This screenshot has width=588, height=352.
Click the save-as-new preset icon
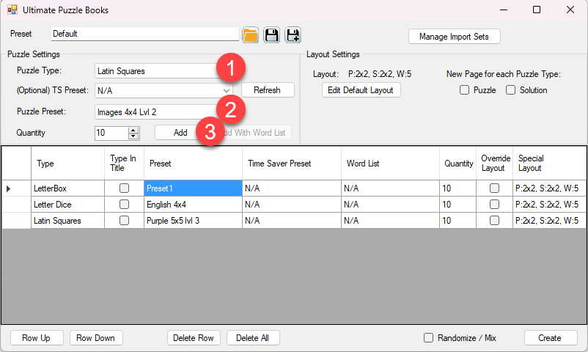click(293, 34)
